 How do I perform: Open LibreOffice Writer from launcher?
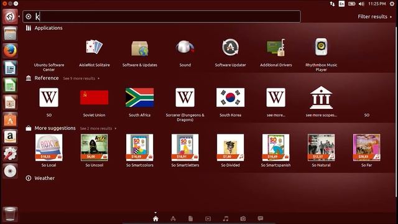point(10,68)
